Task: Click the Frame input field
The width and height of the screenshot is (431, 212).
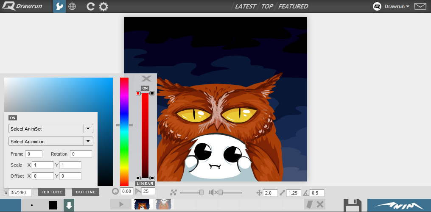Action: tap(34, 154)
